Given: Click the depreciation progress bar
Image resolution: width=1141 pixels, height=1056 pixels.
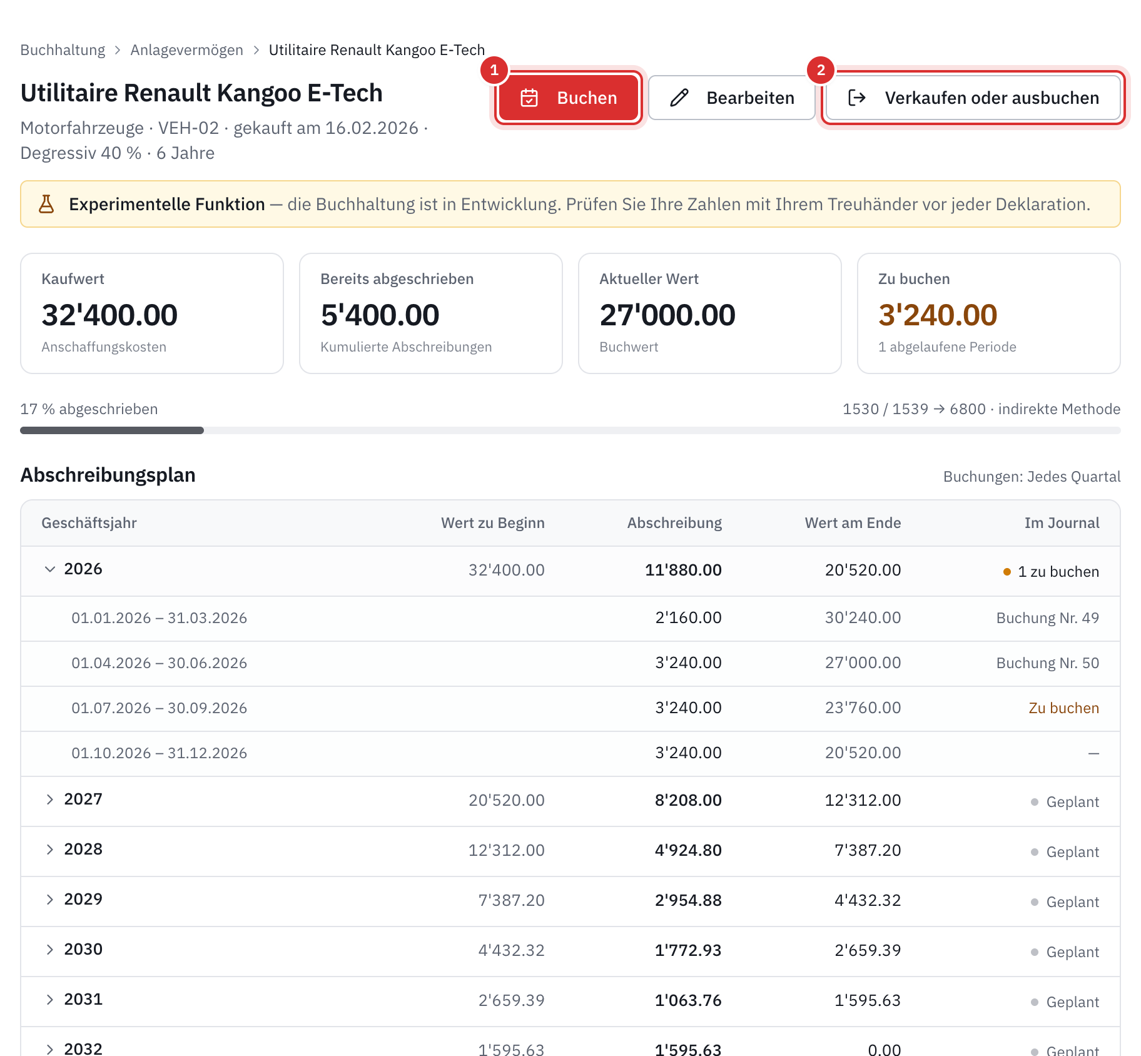Looking at the screenshot, I should 570,430.
